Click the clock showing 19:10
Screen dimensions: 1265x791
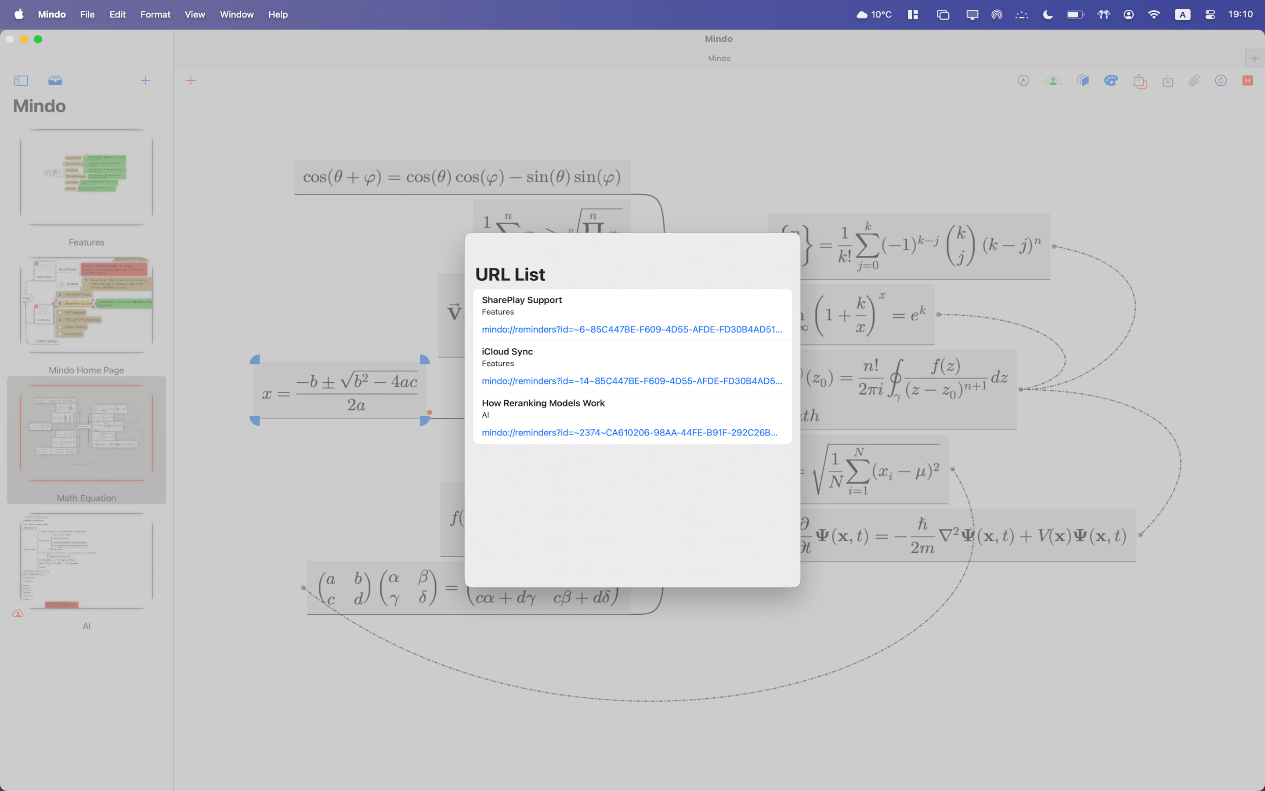(1240, 15)
